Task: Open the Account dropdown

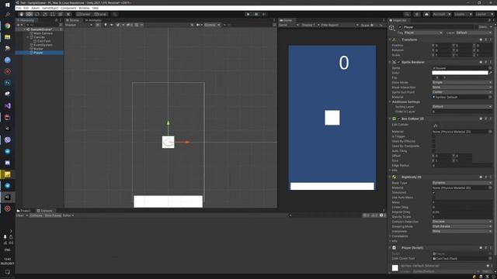Action: click(x=442, y=14)
